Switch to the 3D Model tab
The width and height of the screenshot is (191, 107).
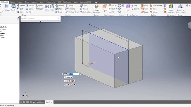[x=4, y=2]
